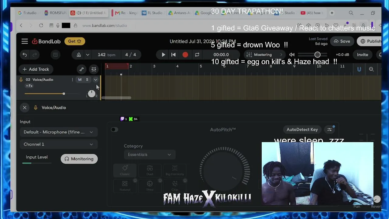Click AutoDetect Key
389x219 pixels.
click(302, 130)
